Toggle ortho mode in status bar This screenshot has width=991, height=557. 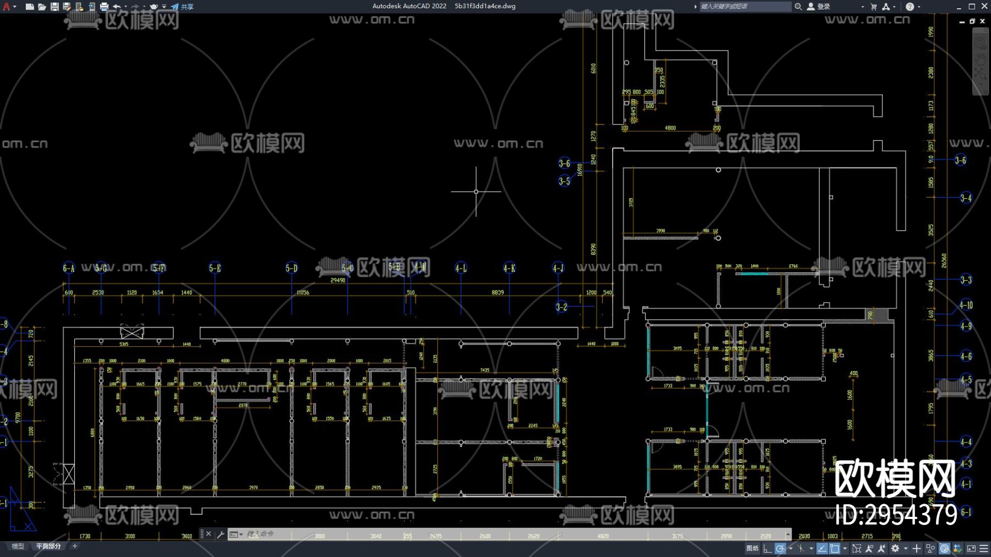coord(767,548)
